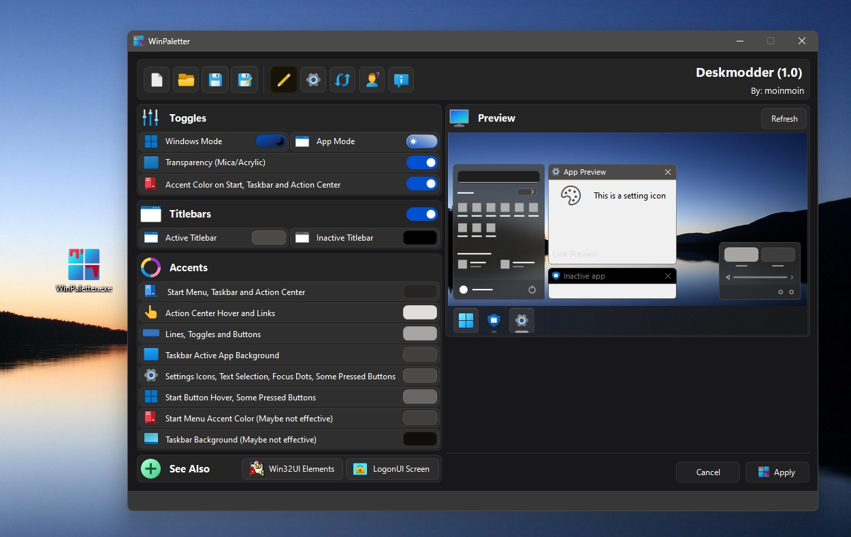Toggle the App Mode light/dark switch
The image size is (851, 537).
pyautogui.click(x=422, y=141)
